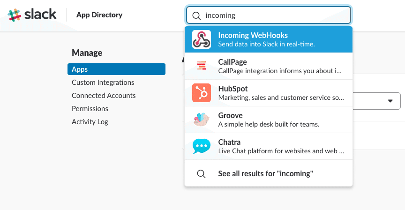Expand the dropdown arrow behind the results

coord(390,101)
